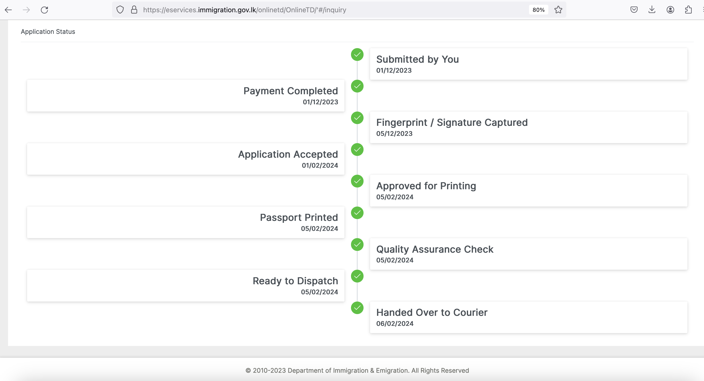Bookmark this page with the star icon
The width and height of the screenshot is (704, 381).
(x=558, y=10)
